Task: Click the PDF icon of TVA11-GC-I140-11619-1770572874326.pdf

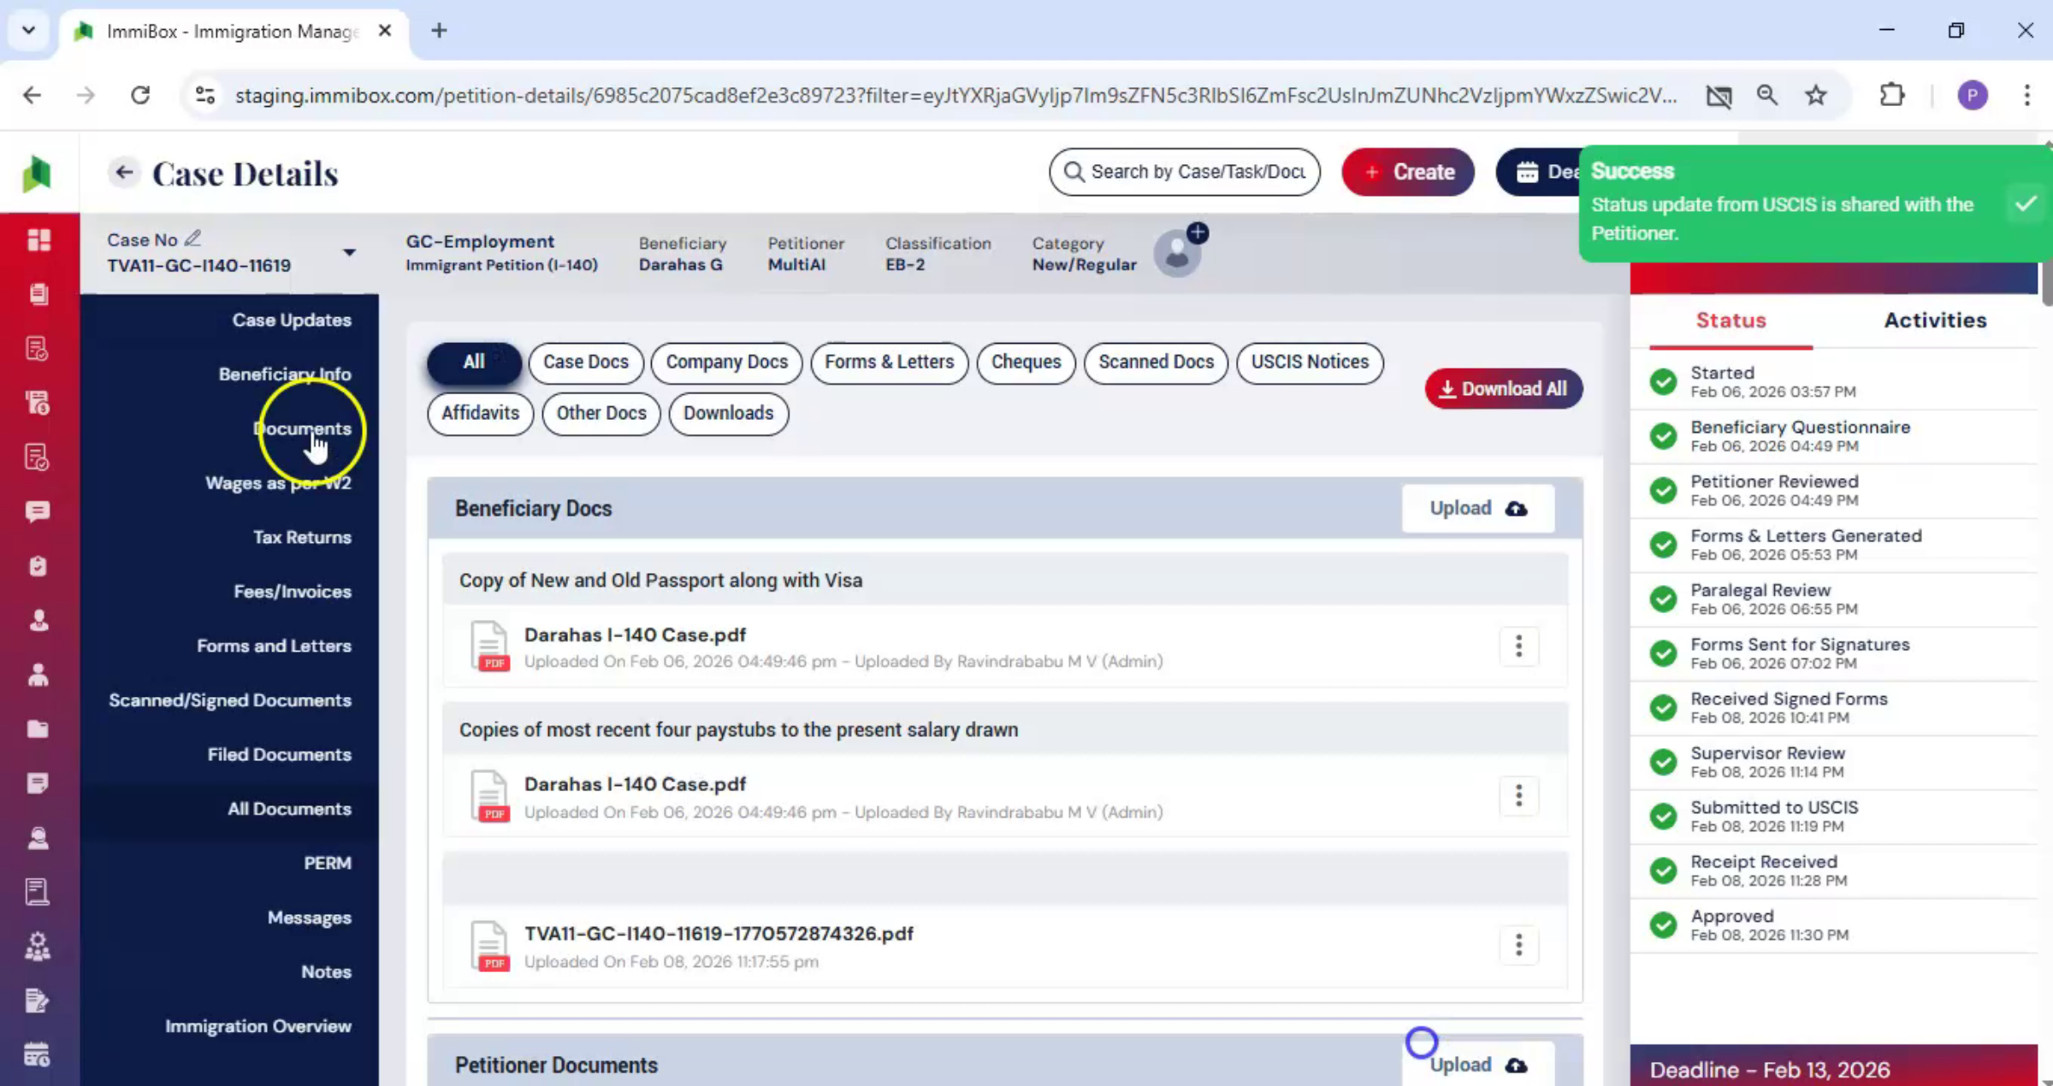Action: pos(490,946)
